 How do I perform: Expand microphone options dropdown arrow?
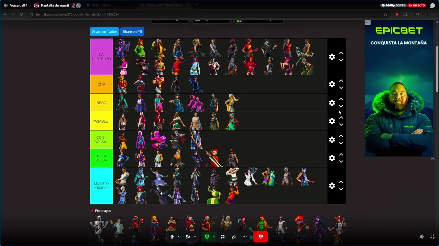point(179,236)
